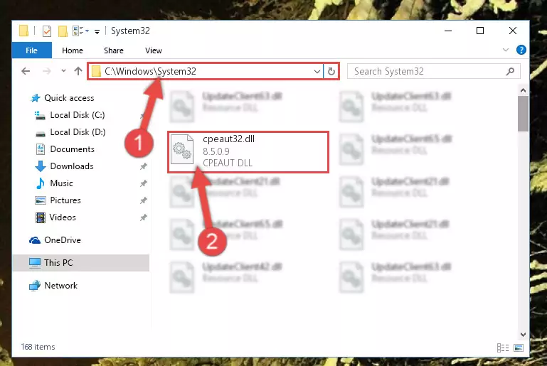Select Network in navigation pane

click(60, 286)
